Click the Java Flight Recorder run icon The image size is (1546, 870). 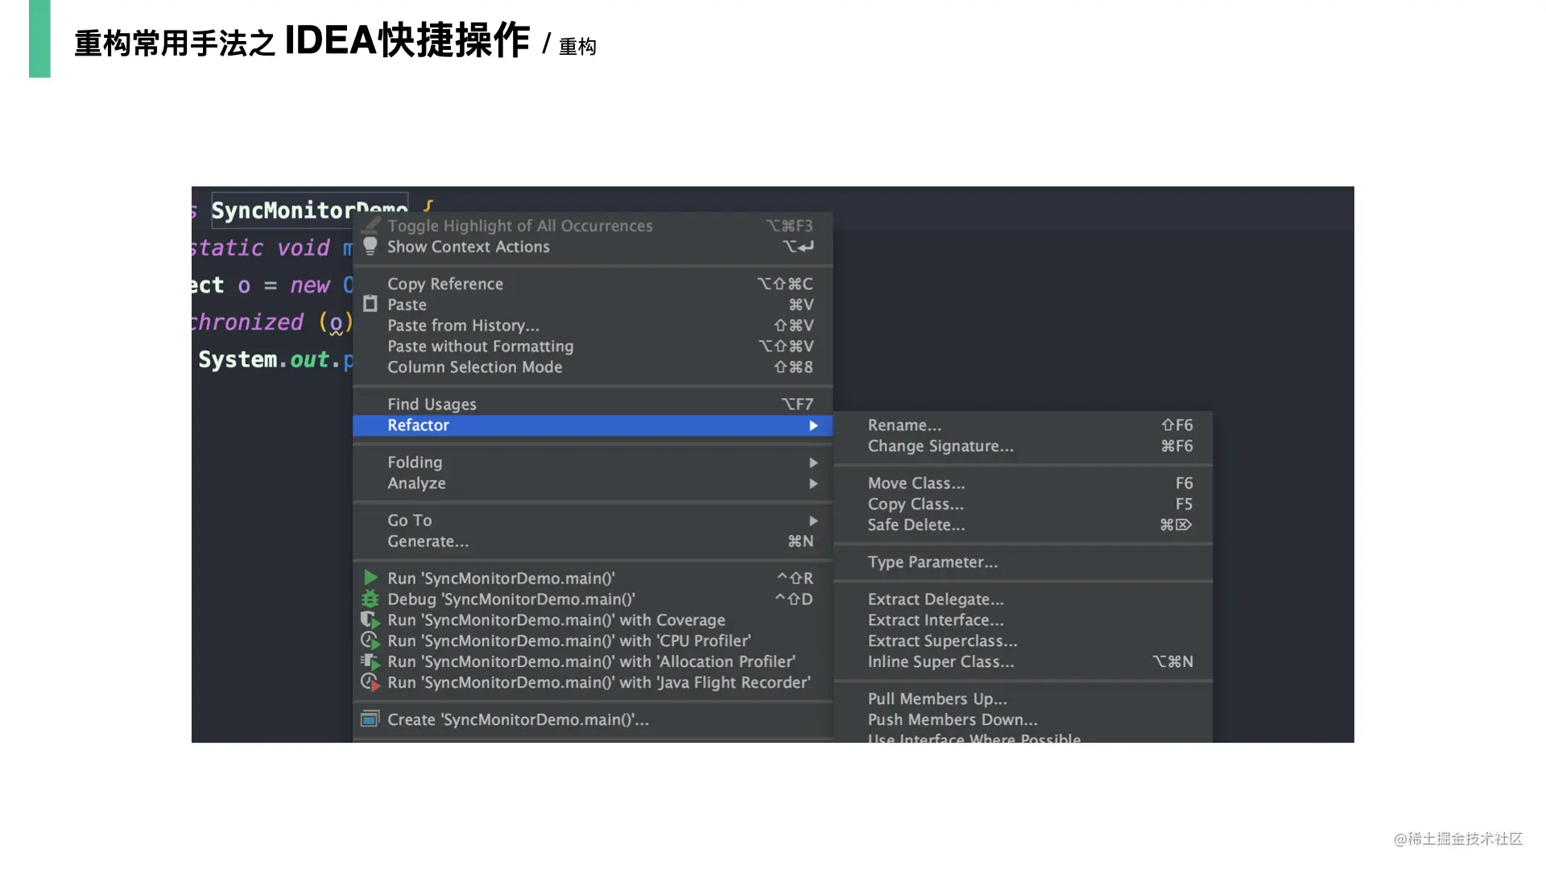[370, 682]
